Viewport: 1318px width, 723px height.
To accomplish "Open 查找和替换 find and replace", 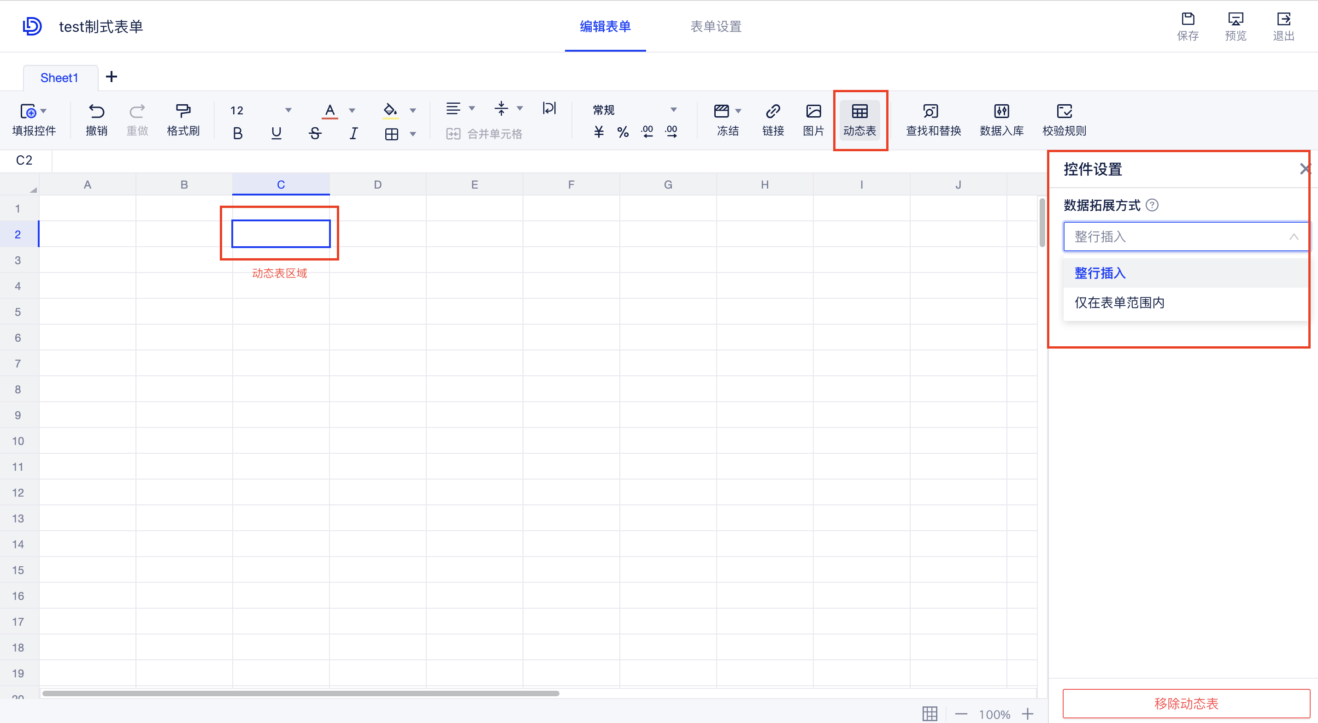I will 932,120.
